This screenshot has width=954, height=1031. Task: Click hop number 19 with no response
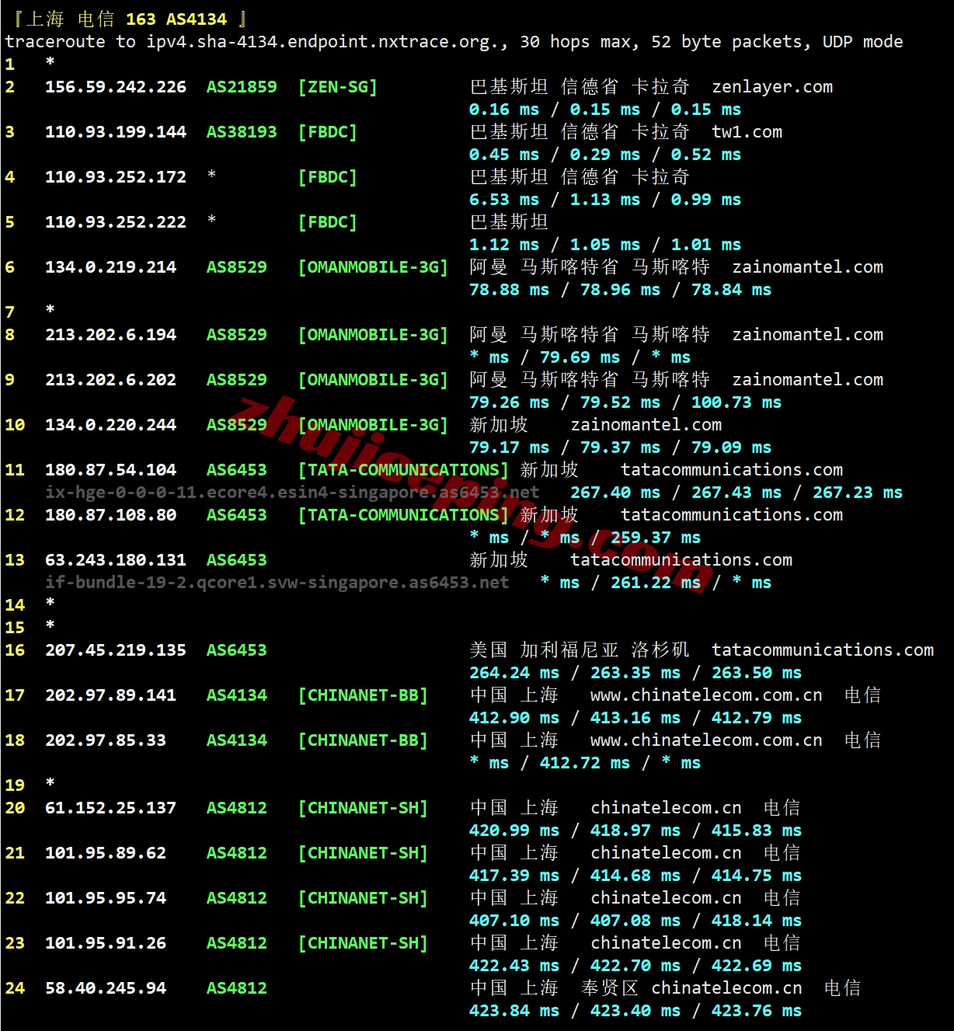(x=15, y=785)
